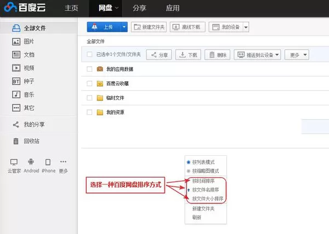
Task: Click the 删除 action button
Action: pyautogui.click(x=217, y=55)
